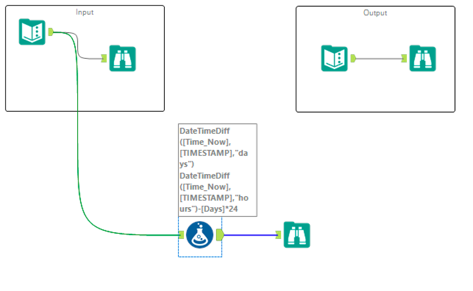Select the blue connection line after Formula
Screen dimensions: 473x291
(250, 235)
